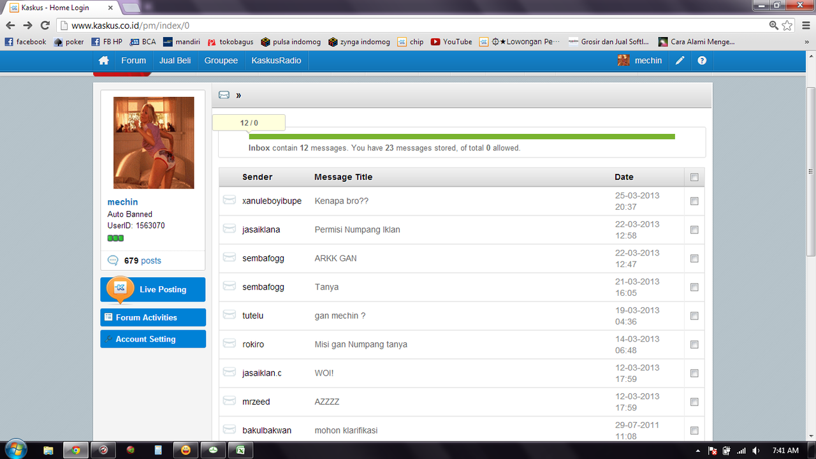Click mechin's profile avatar photo

tap(153, 142)
